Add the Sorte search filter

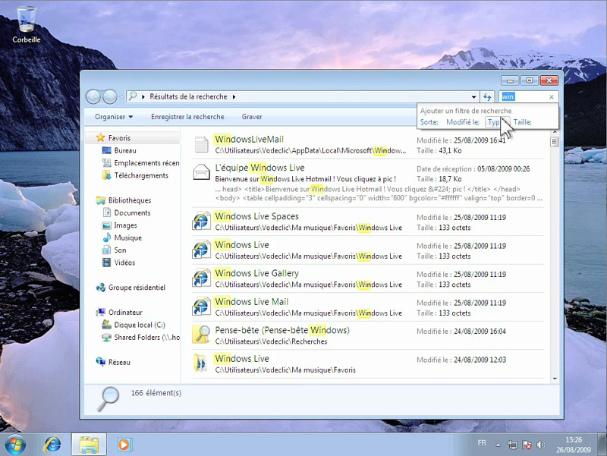429,122
